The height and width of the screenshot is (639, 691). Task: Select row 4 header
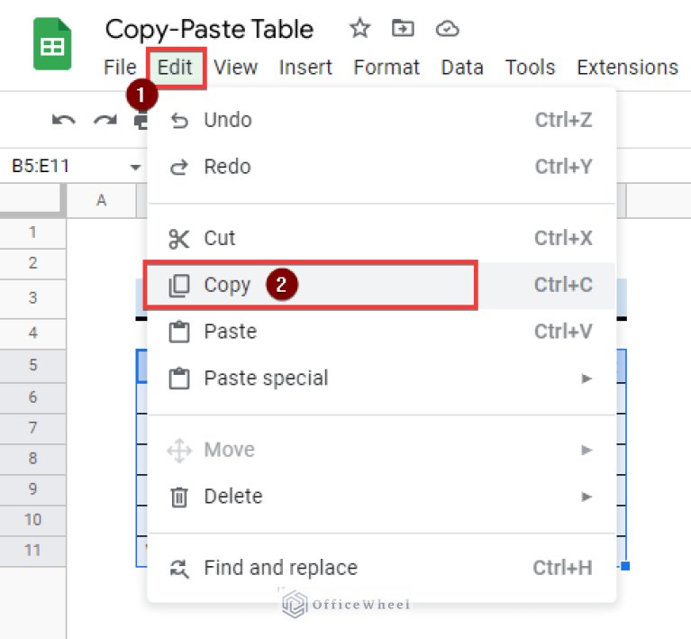click(x=32, y=333)
